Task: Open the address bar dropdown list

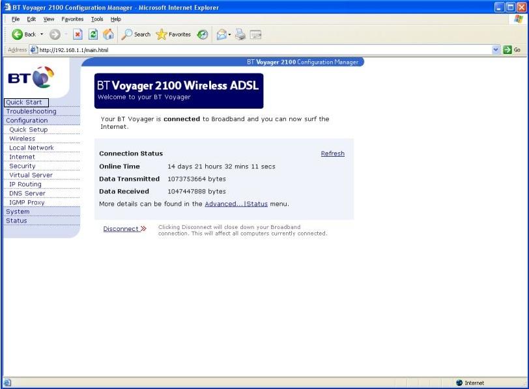Action: (496, 50)
